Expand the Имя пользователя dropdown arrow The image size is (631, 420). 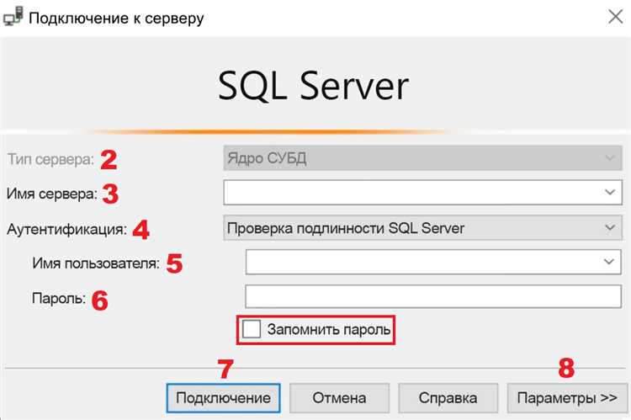[610, 263]
